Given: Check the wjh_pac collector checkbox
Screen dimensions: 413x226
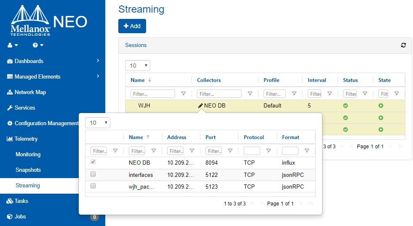Looking at the screenshot, I should point(93,186).
